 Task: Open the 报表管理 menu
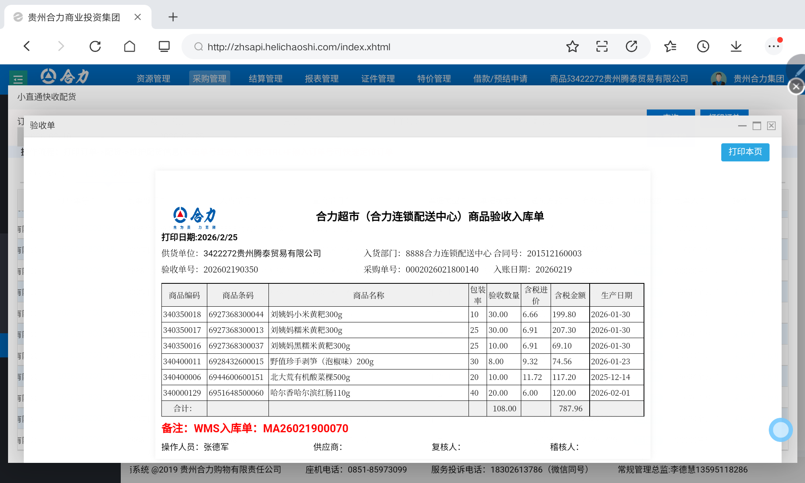[x=322, y=78]
